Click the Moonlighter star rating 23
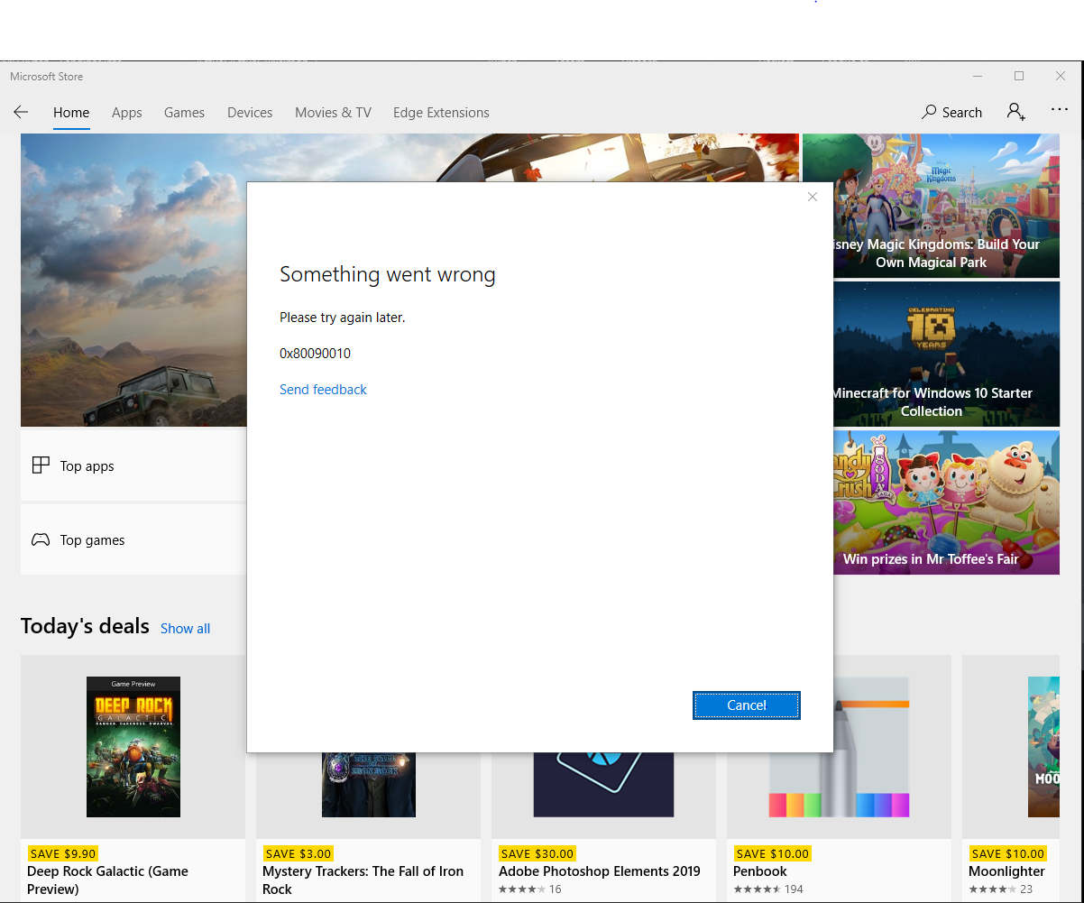The height and width of the screenshot is (903, 1084). pos(1000,889)
